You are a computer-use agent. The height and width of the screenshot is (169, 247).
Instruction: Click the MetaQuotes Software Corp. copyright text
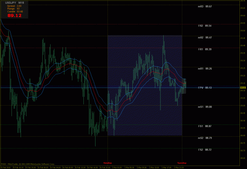point(28,164)
